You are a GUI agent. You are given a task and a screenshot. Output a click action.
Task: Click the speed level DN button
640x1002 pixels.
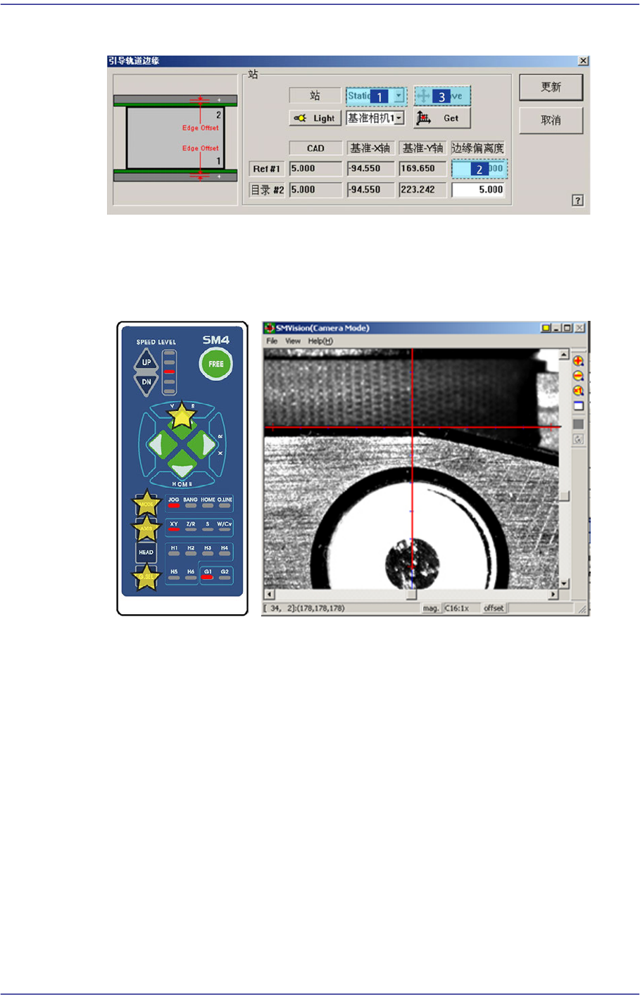(146, 382)
